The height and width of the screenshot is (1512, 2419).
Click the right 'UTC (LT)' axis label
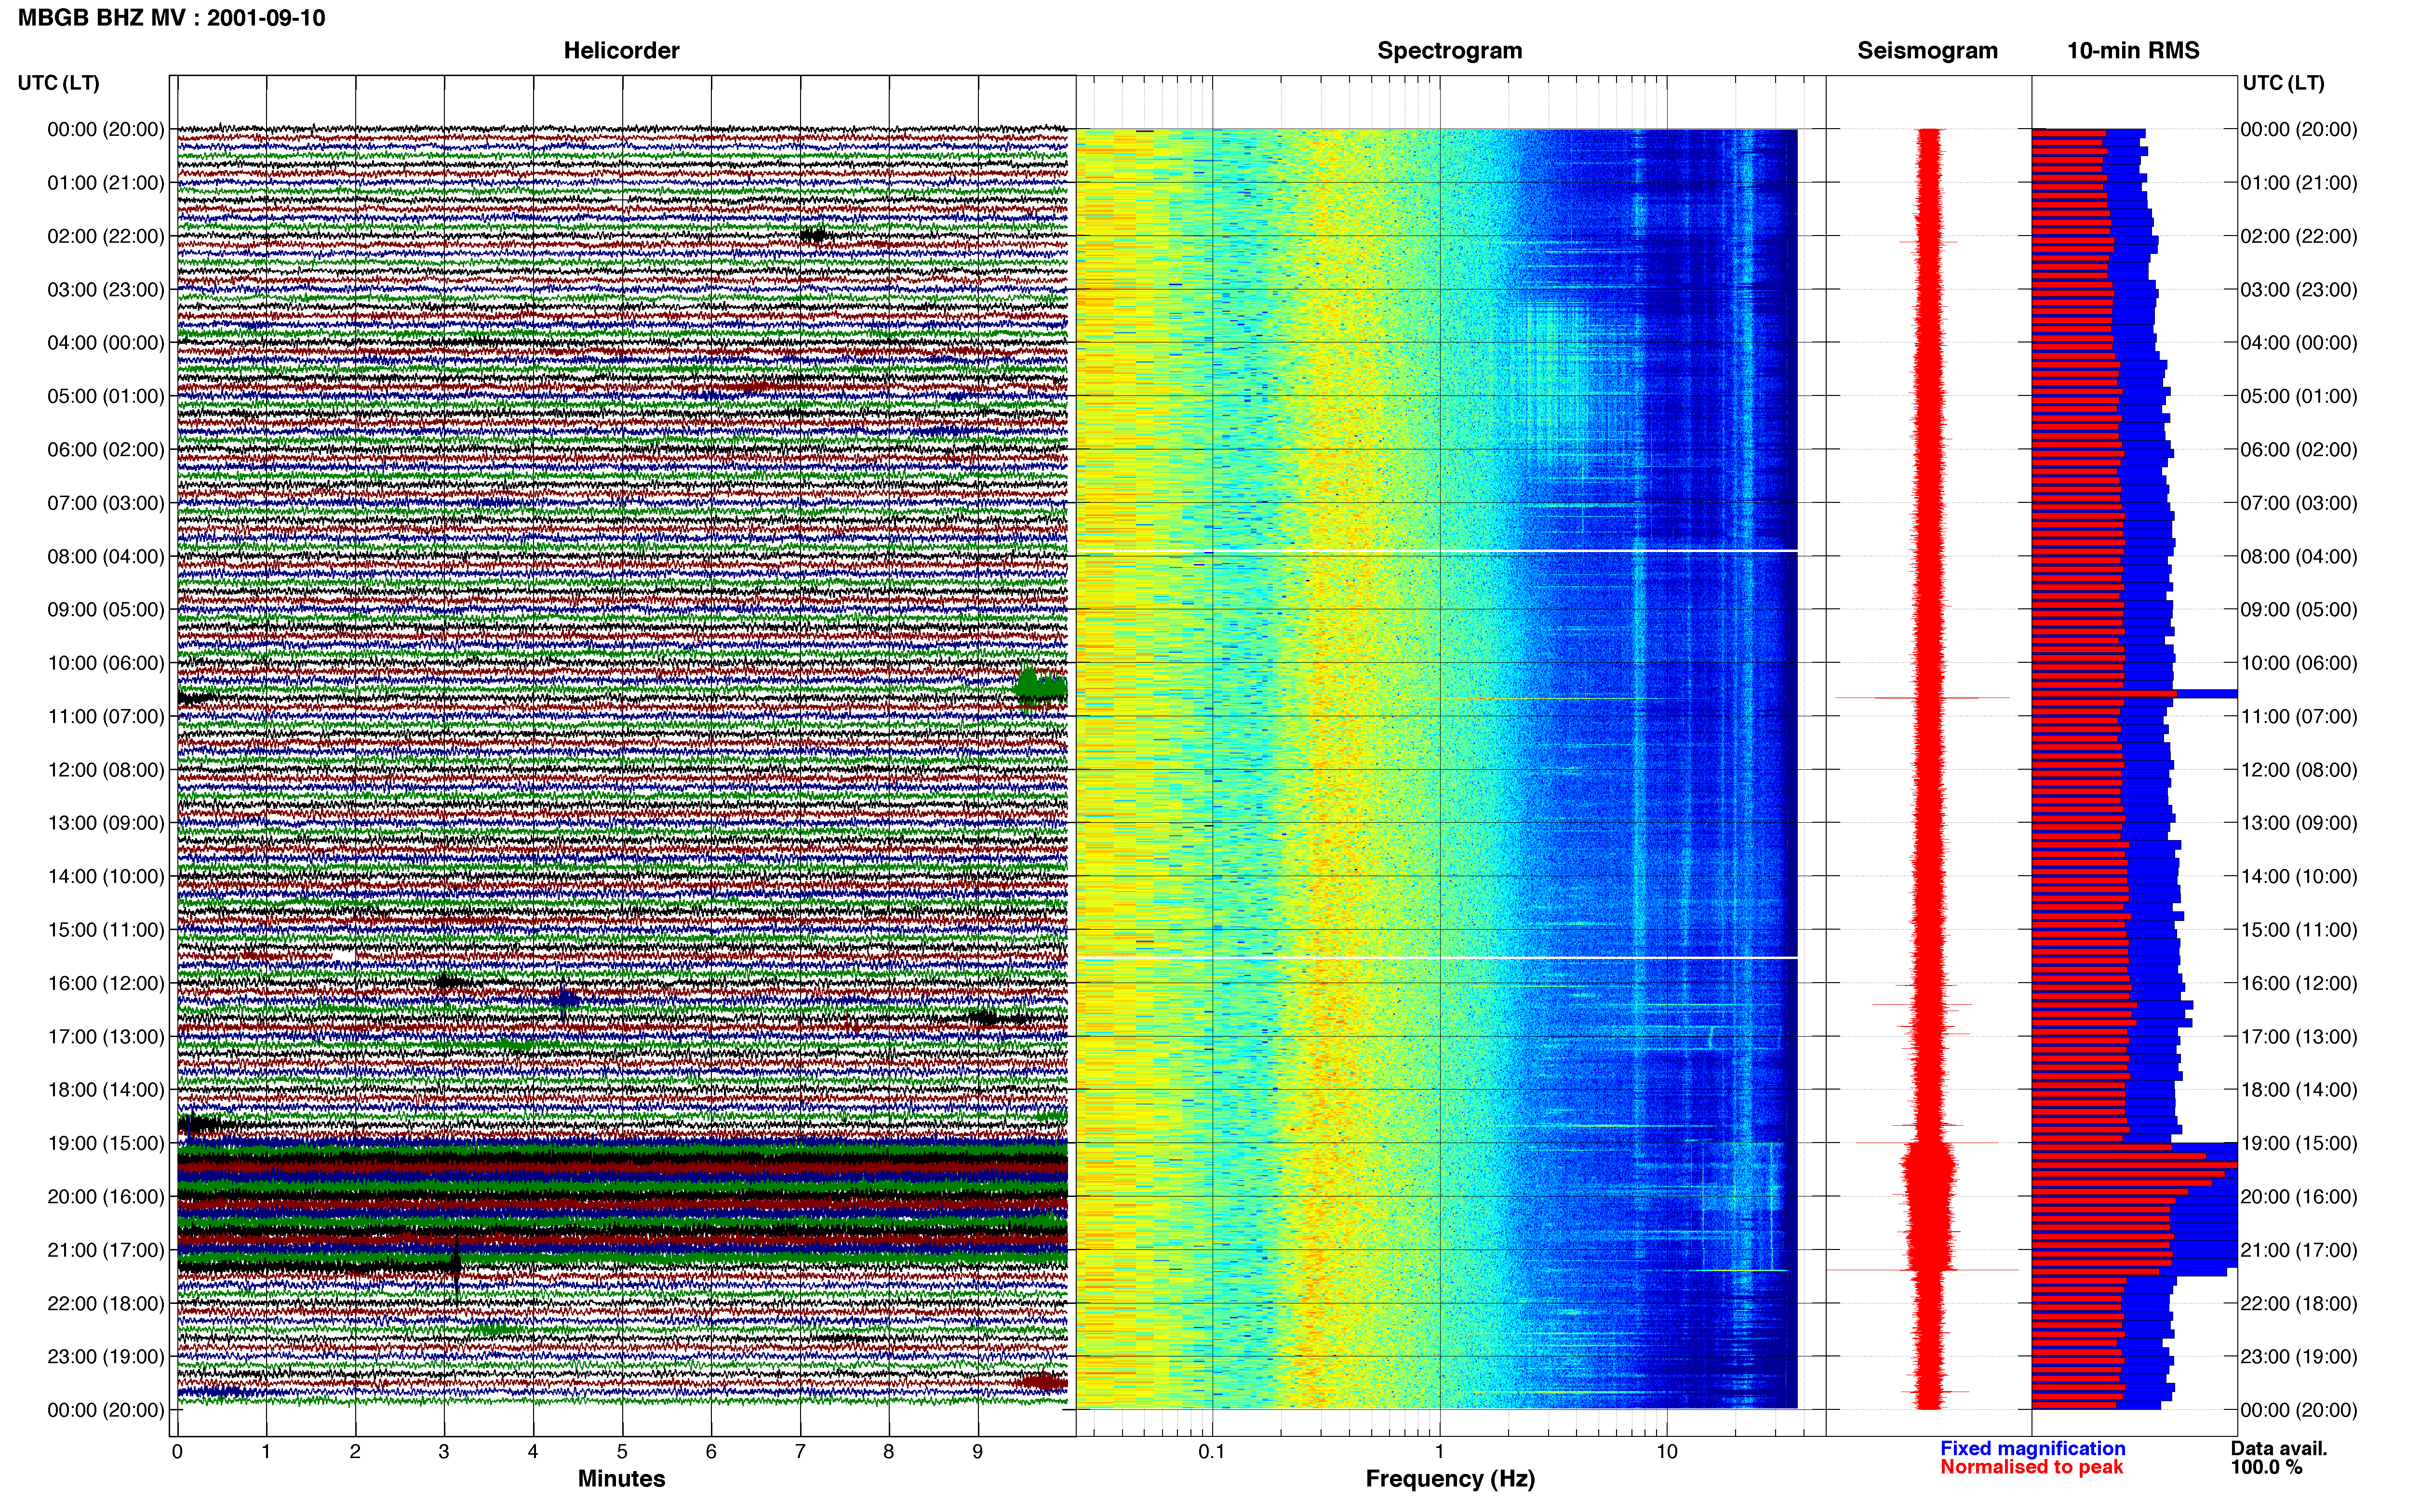point(2283,83)
